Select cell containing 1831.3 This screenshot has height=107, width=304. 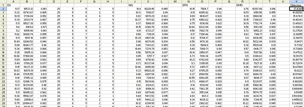202,96
